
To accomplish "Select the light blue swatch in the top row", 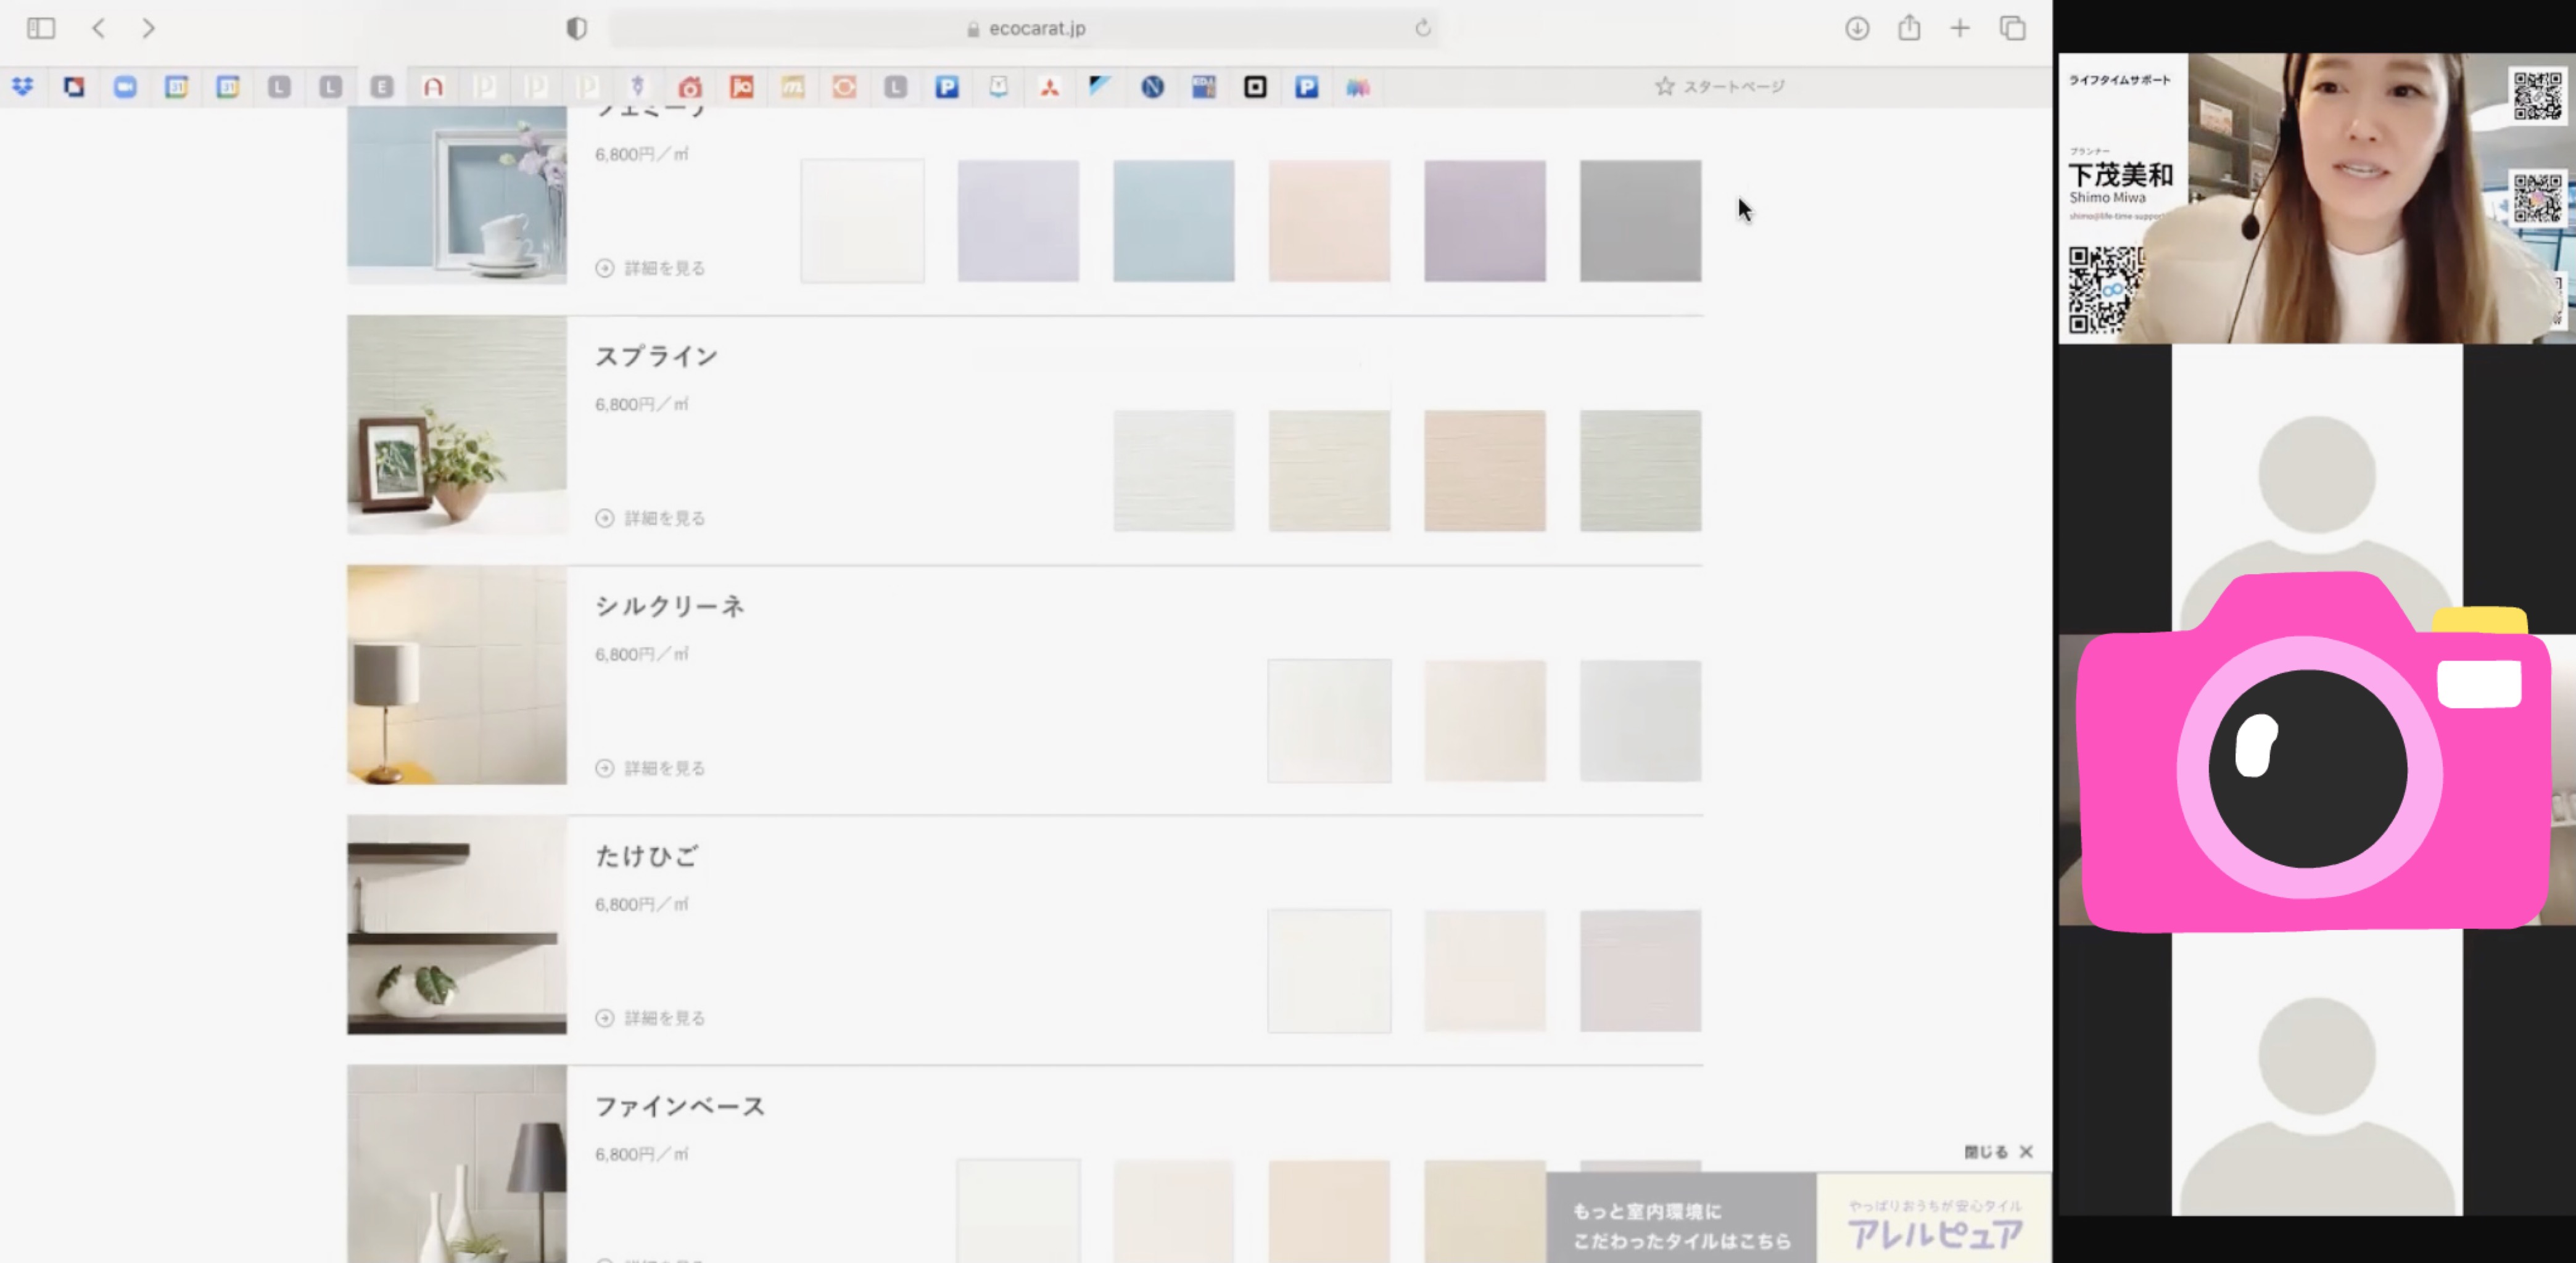I will point(1174,221).
